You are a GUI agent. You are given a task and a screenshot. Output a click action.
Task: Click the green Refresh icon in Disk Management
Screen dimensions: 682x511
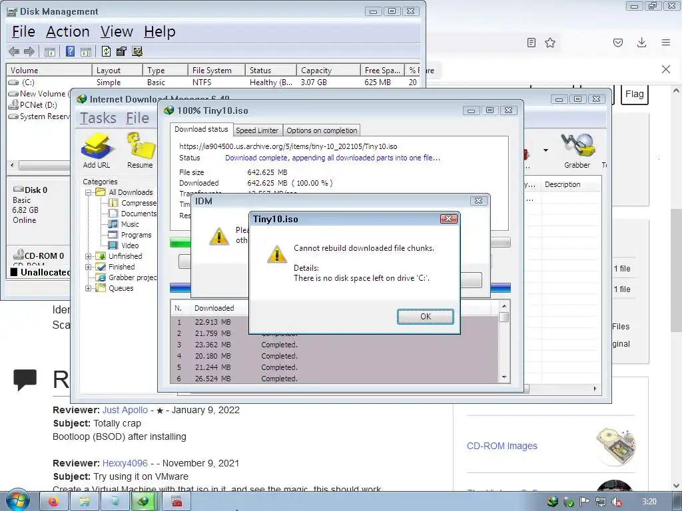[x=106, y=51]
